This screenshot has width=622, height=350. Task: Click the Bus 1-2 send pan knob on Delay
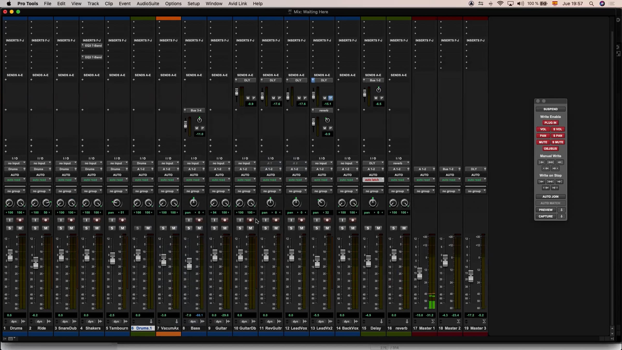379,90
